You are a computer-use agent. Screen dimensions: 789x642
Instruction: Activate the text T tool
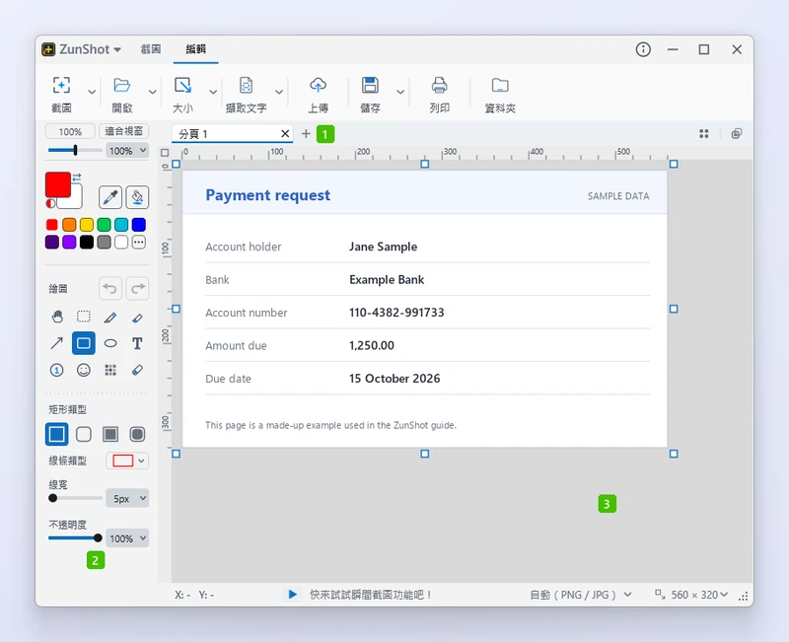pyautogui.click(x=137, y=343)
